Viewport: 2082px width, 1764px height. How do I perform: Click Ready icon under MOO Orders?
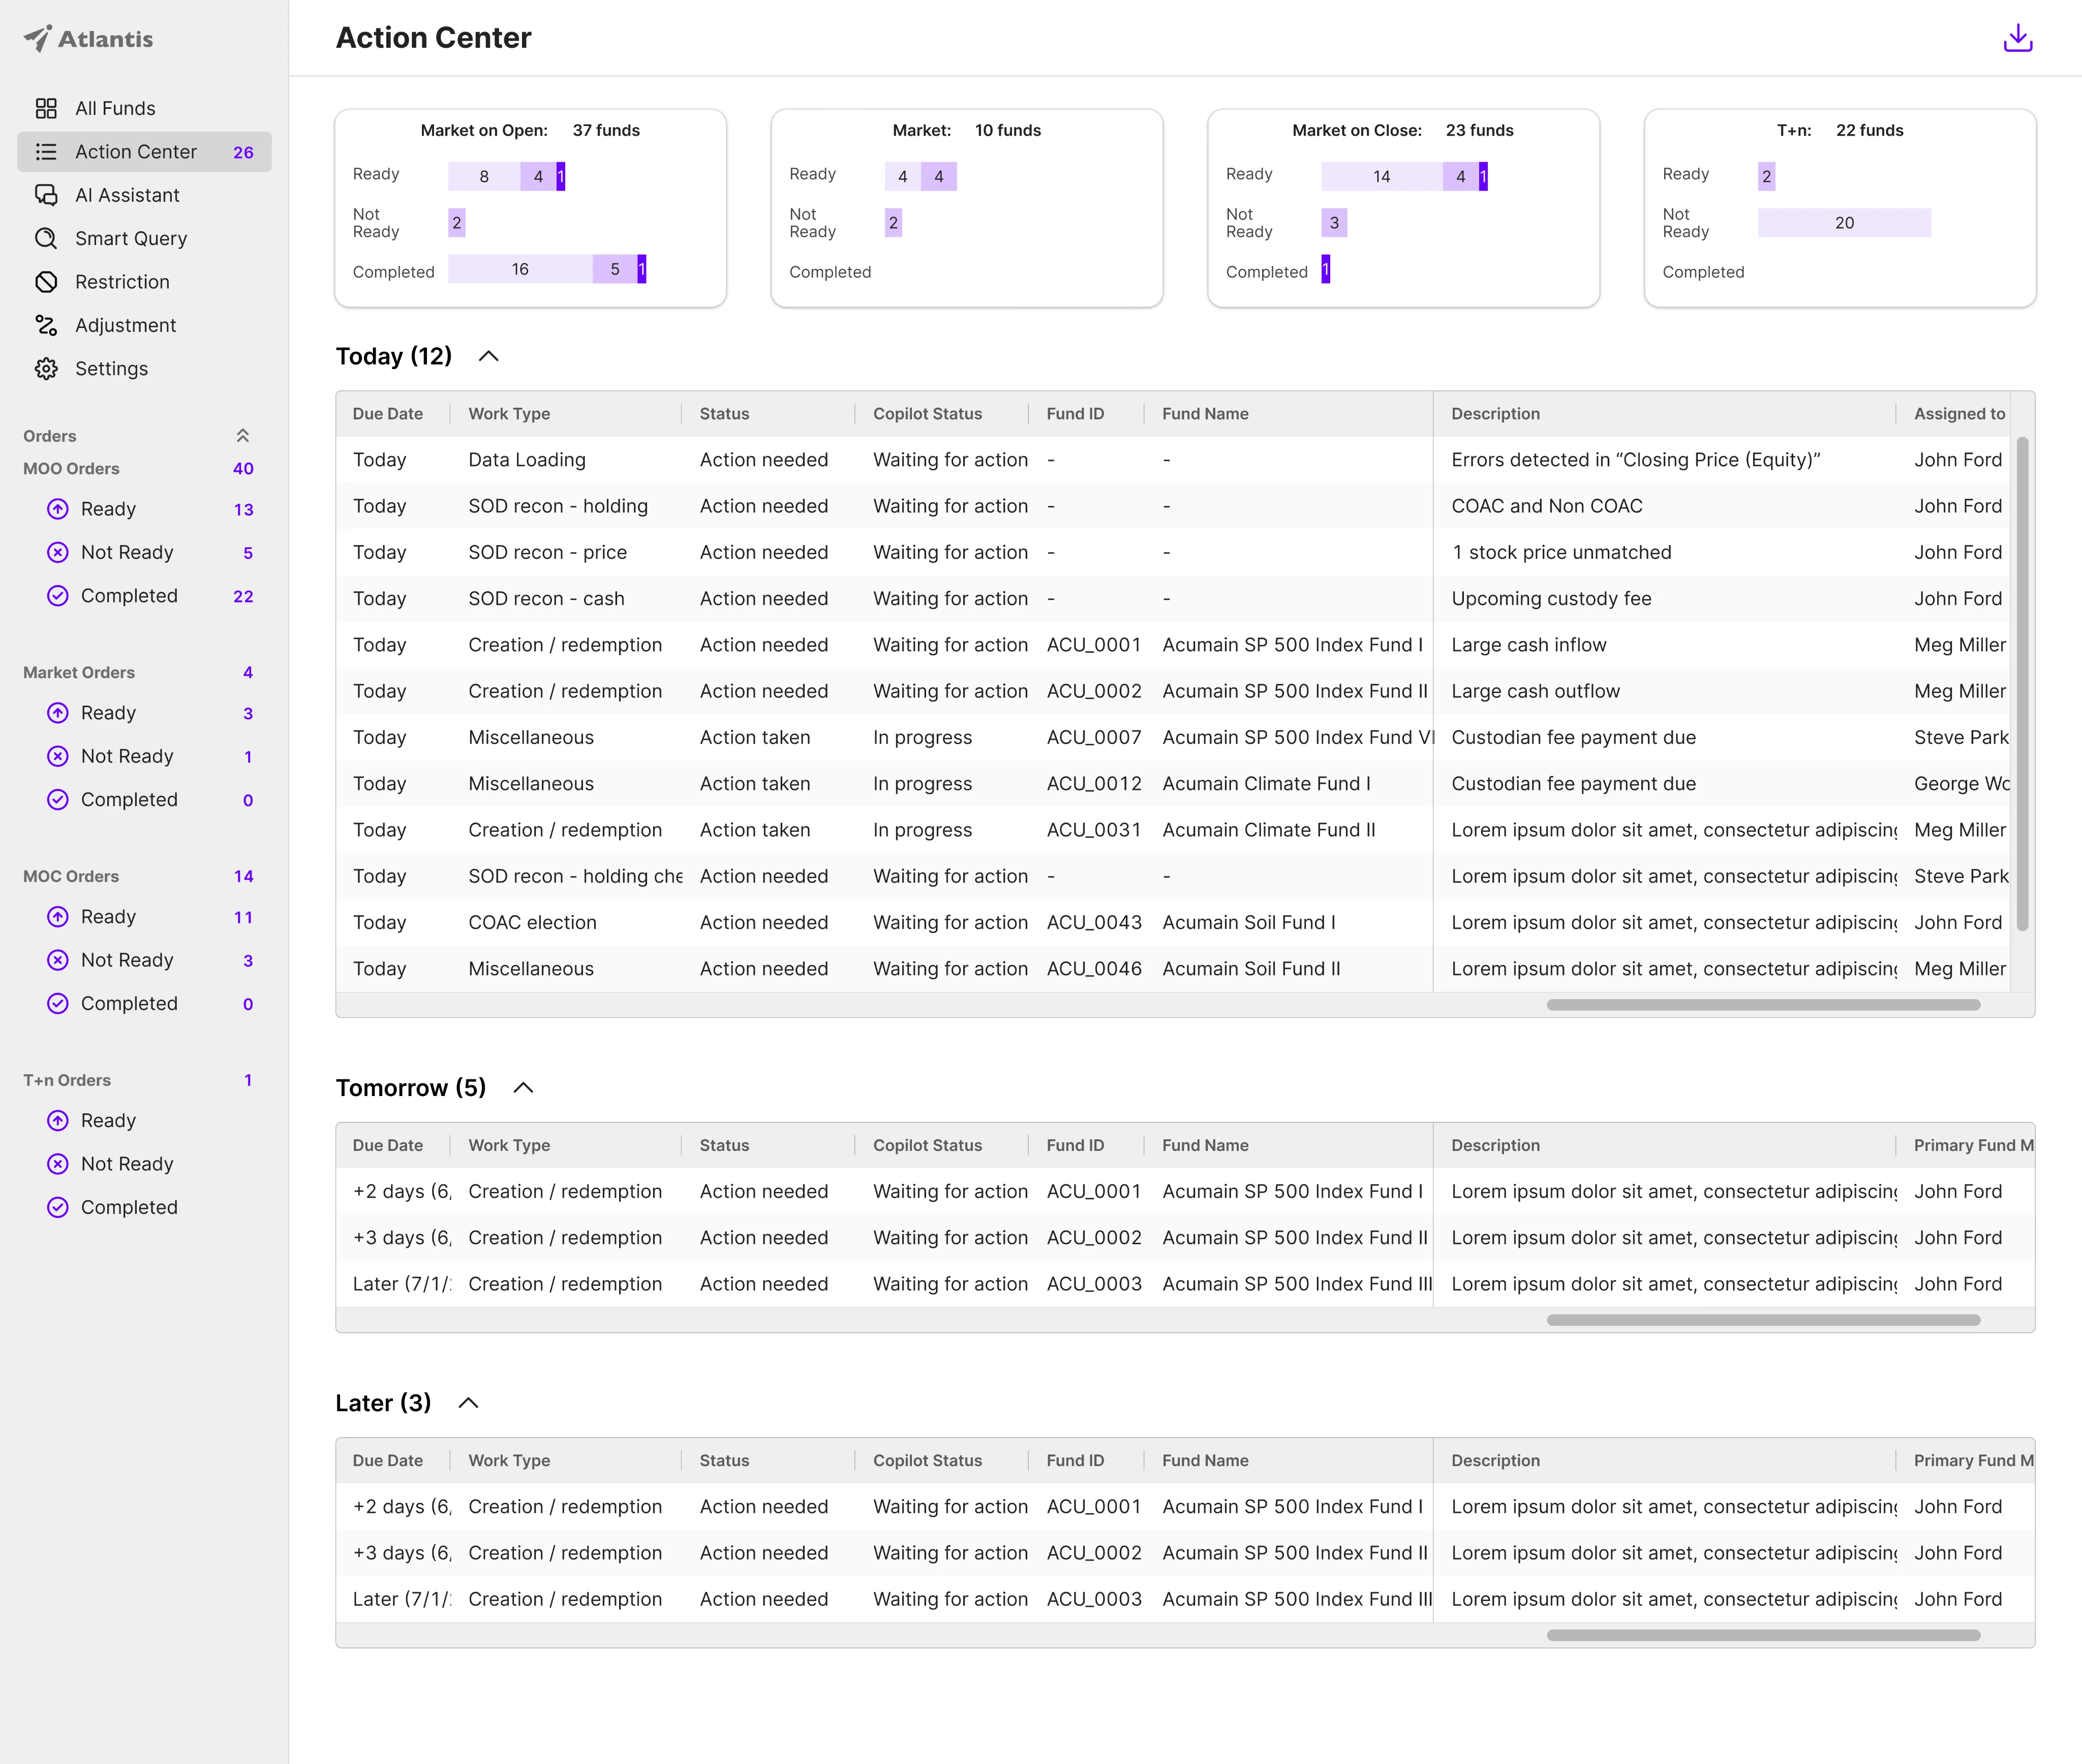click(x=58, y=509)
